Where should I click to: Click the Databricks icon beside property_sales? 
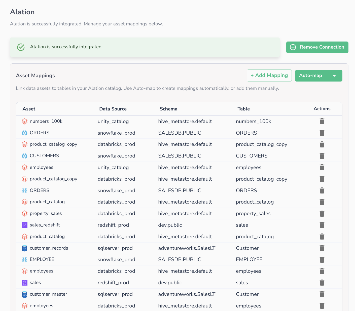[24, 213]
